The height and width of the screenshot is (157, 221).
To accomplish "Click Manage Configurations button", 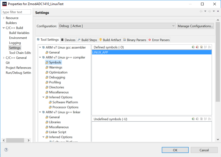I will [x=195, y=26].
